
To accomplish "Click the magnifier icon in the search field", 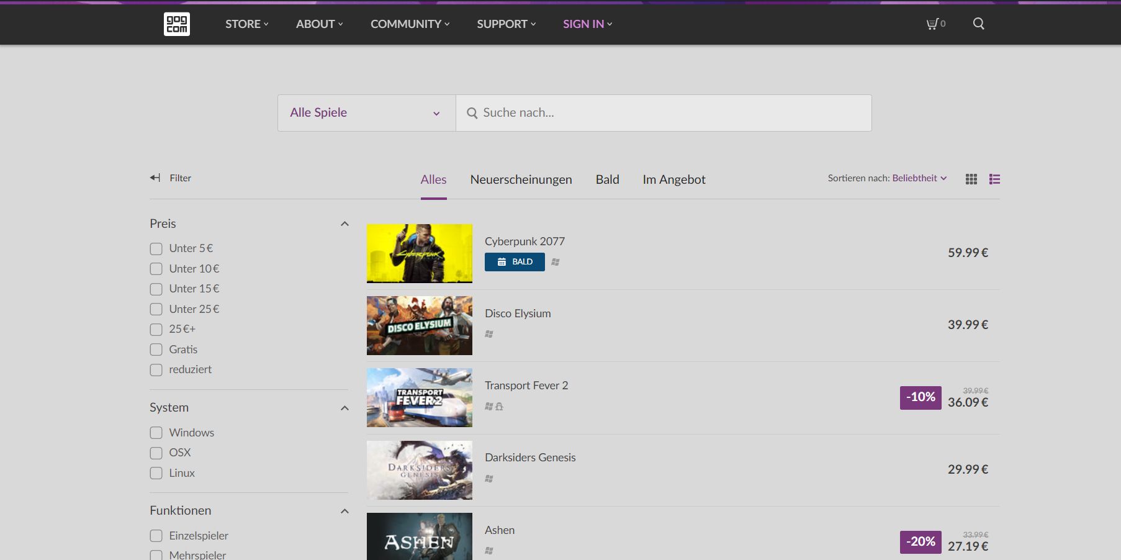I will (472, 113).
